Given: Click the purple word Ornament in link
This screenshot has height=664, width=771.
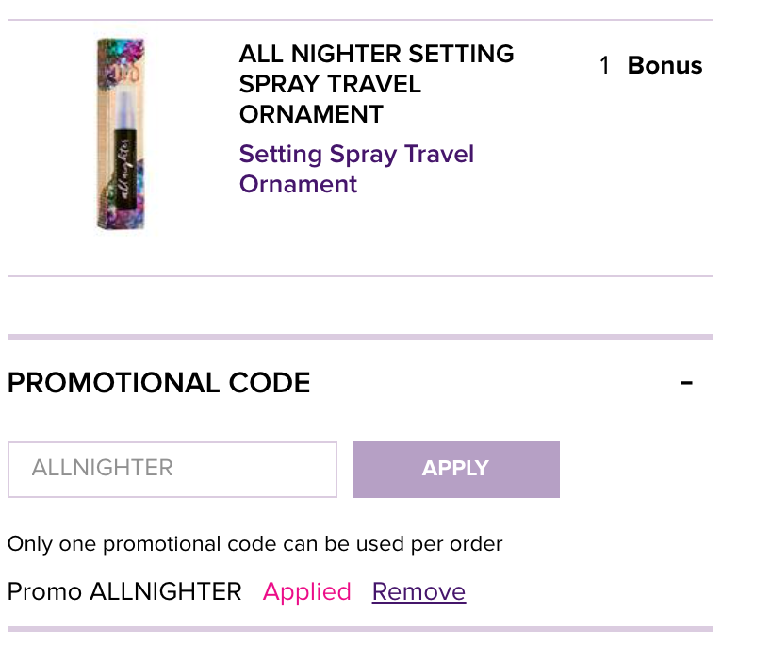Looking at the screenshot, I should pyautogui.click(x=298, y=184).
